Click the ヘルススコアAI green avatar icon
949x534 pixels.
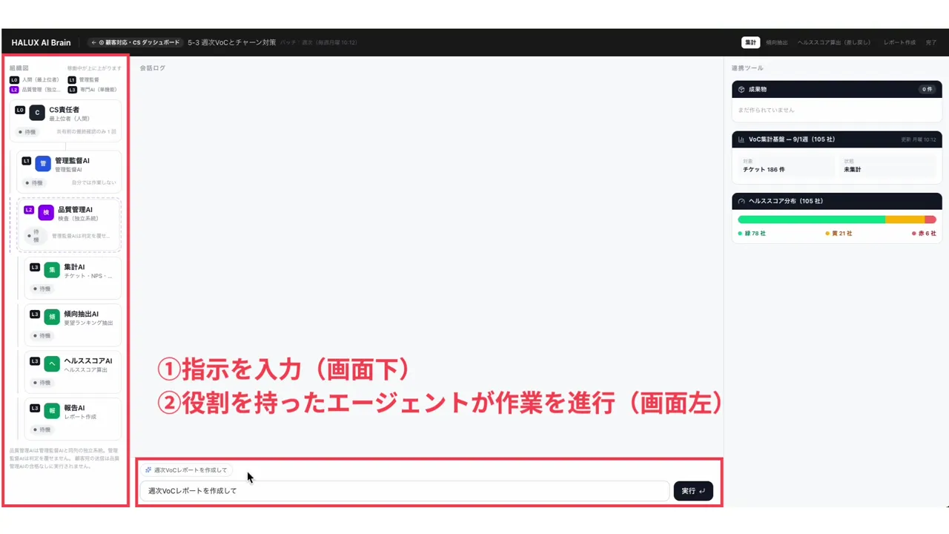52,364
